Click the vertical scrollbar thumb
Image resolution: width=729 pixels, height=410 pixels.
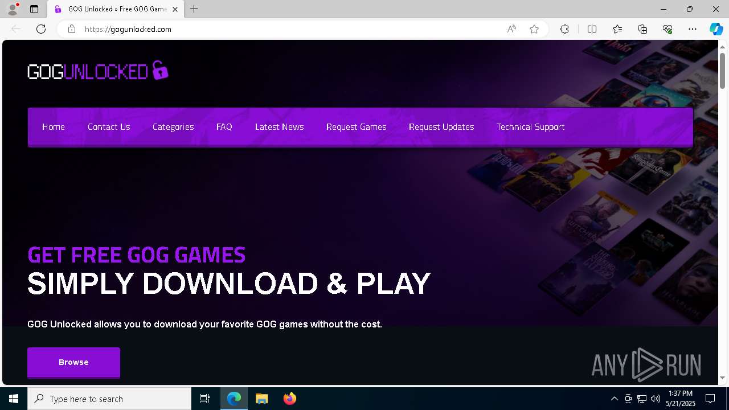pos(722,71)
